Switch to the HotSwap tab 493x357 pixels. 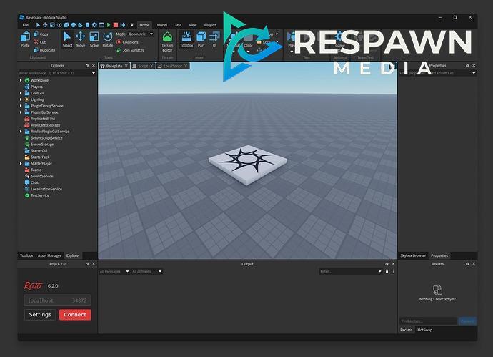click(x=425, y=330)
